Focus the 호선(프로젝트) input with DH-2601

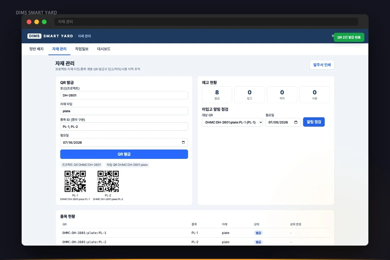pyautogui.click(x=124, y=95)
